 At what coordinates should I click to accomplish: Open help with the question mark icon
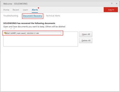coord(112,4)
